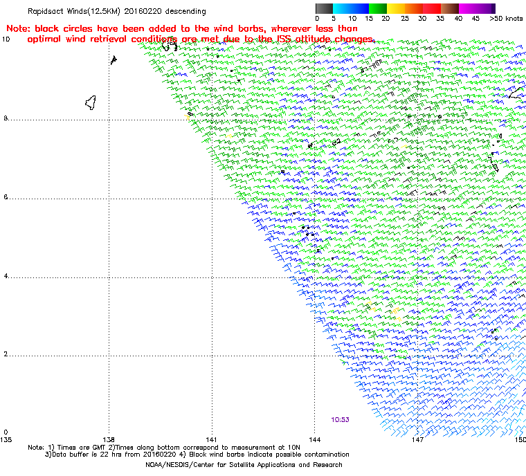
Task: Click the yellow 20-25 knots color swatch
Action: click(396, 8)
